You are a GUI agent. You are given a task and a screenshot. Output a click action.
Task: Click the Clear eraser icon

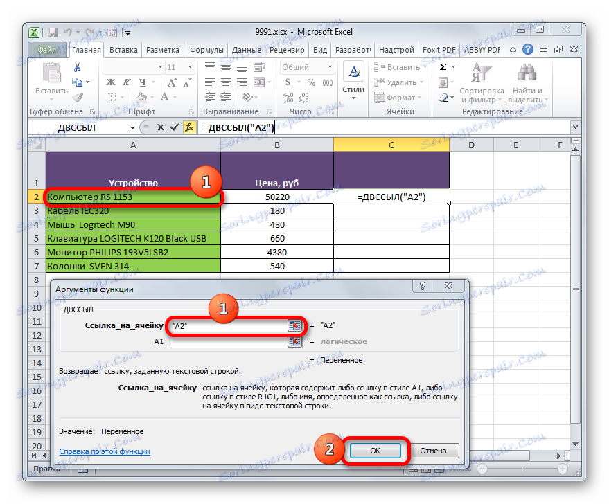point(443,98)
